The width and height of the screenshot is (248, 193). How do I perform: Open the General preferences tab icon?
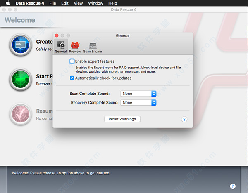[61, 47]
